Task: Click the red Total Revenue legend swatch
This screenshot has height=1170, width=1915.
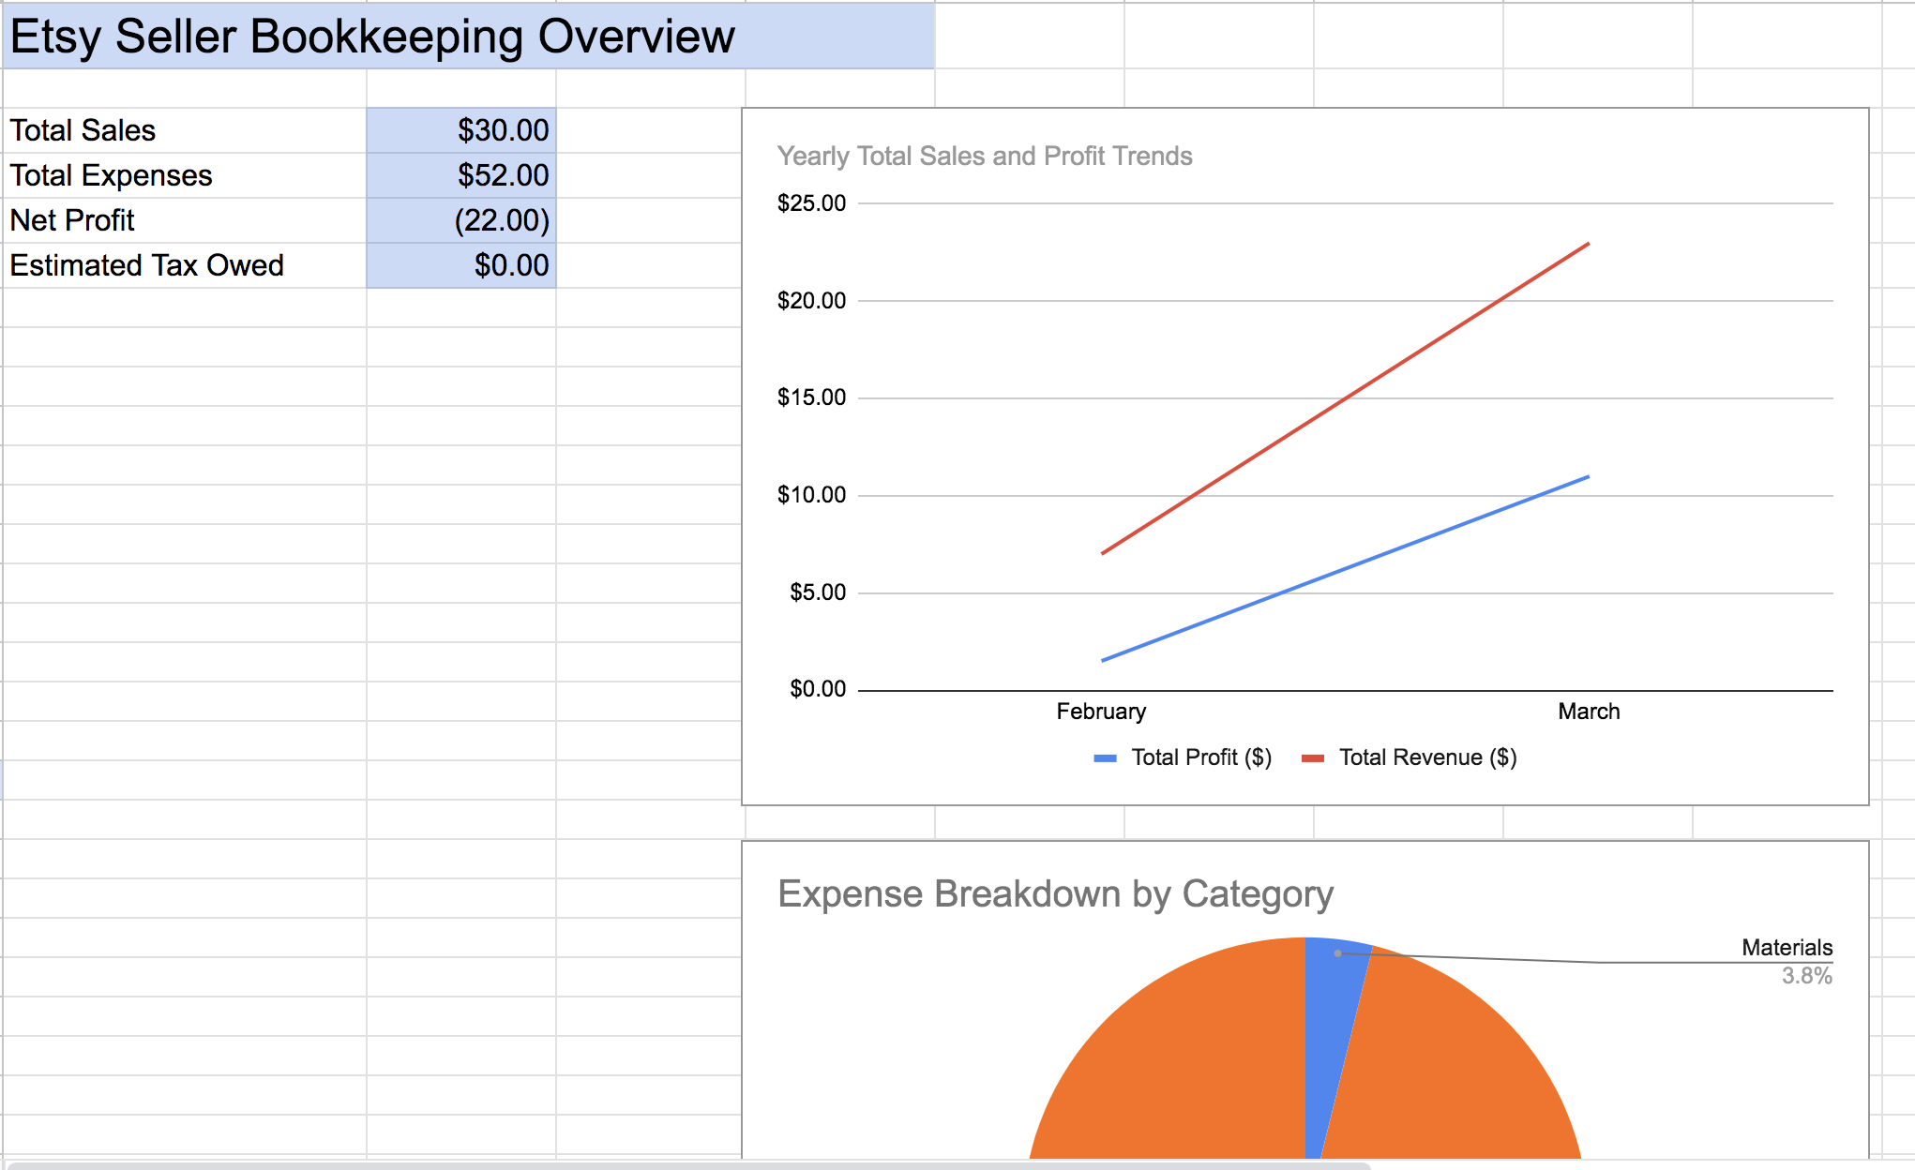Action: tap(1312, 757)
